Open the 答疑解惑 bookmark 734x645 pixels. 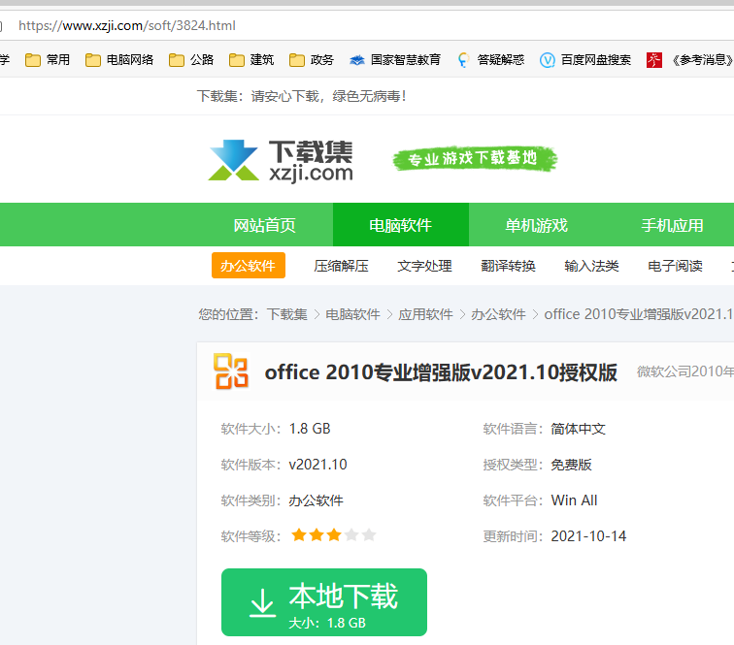coord(490,60)
